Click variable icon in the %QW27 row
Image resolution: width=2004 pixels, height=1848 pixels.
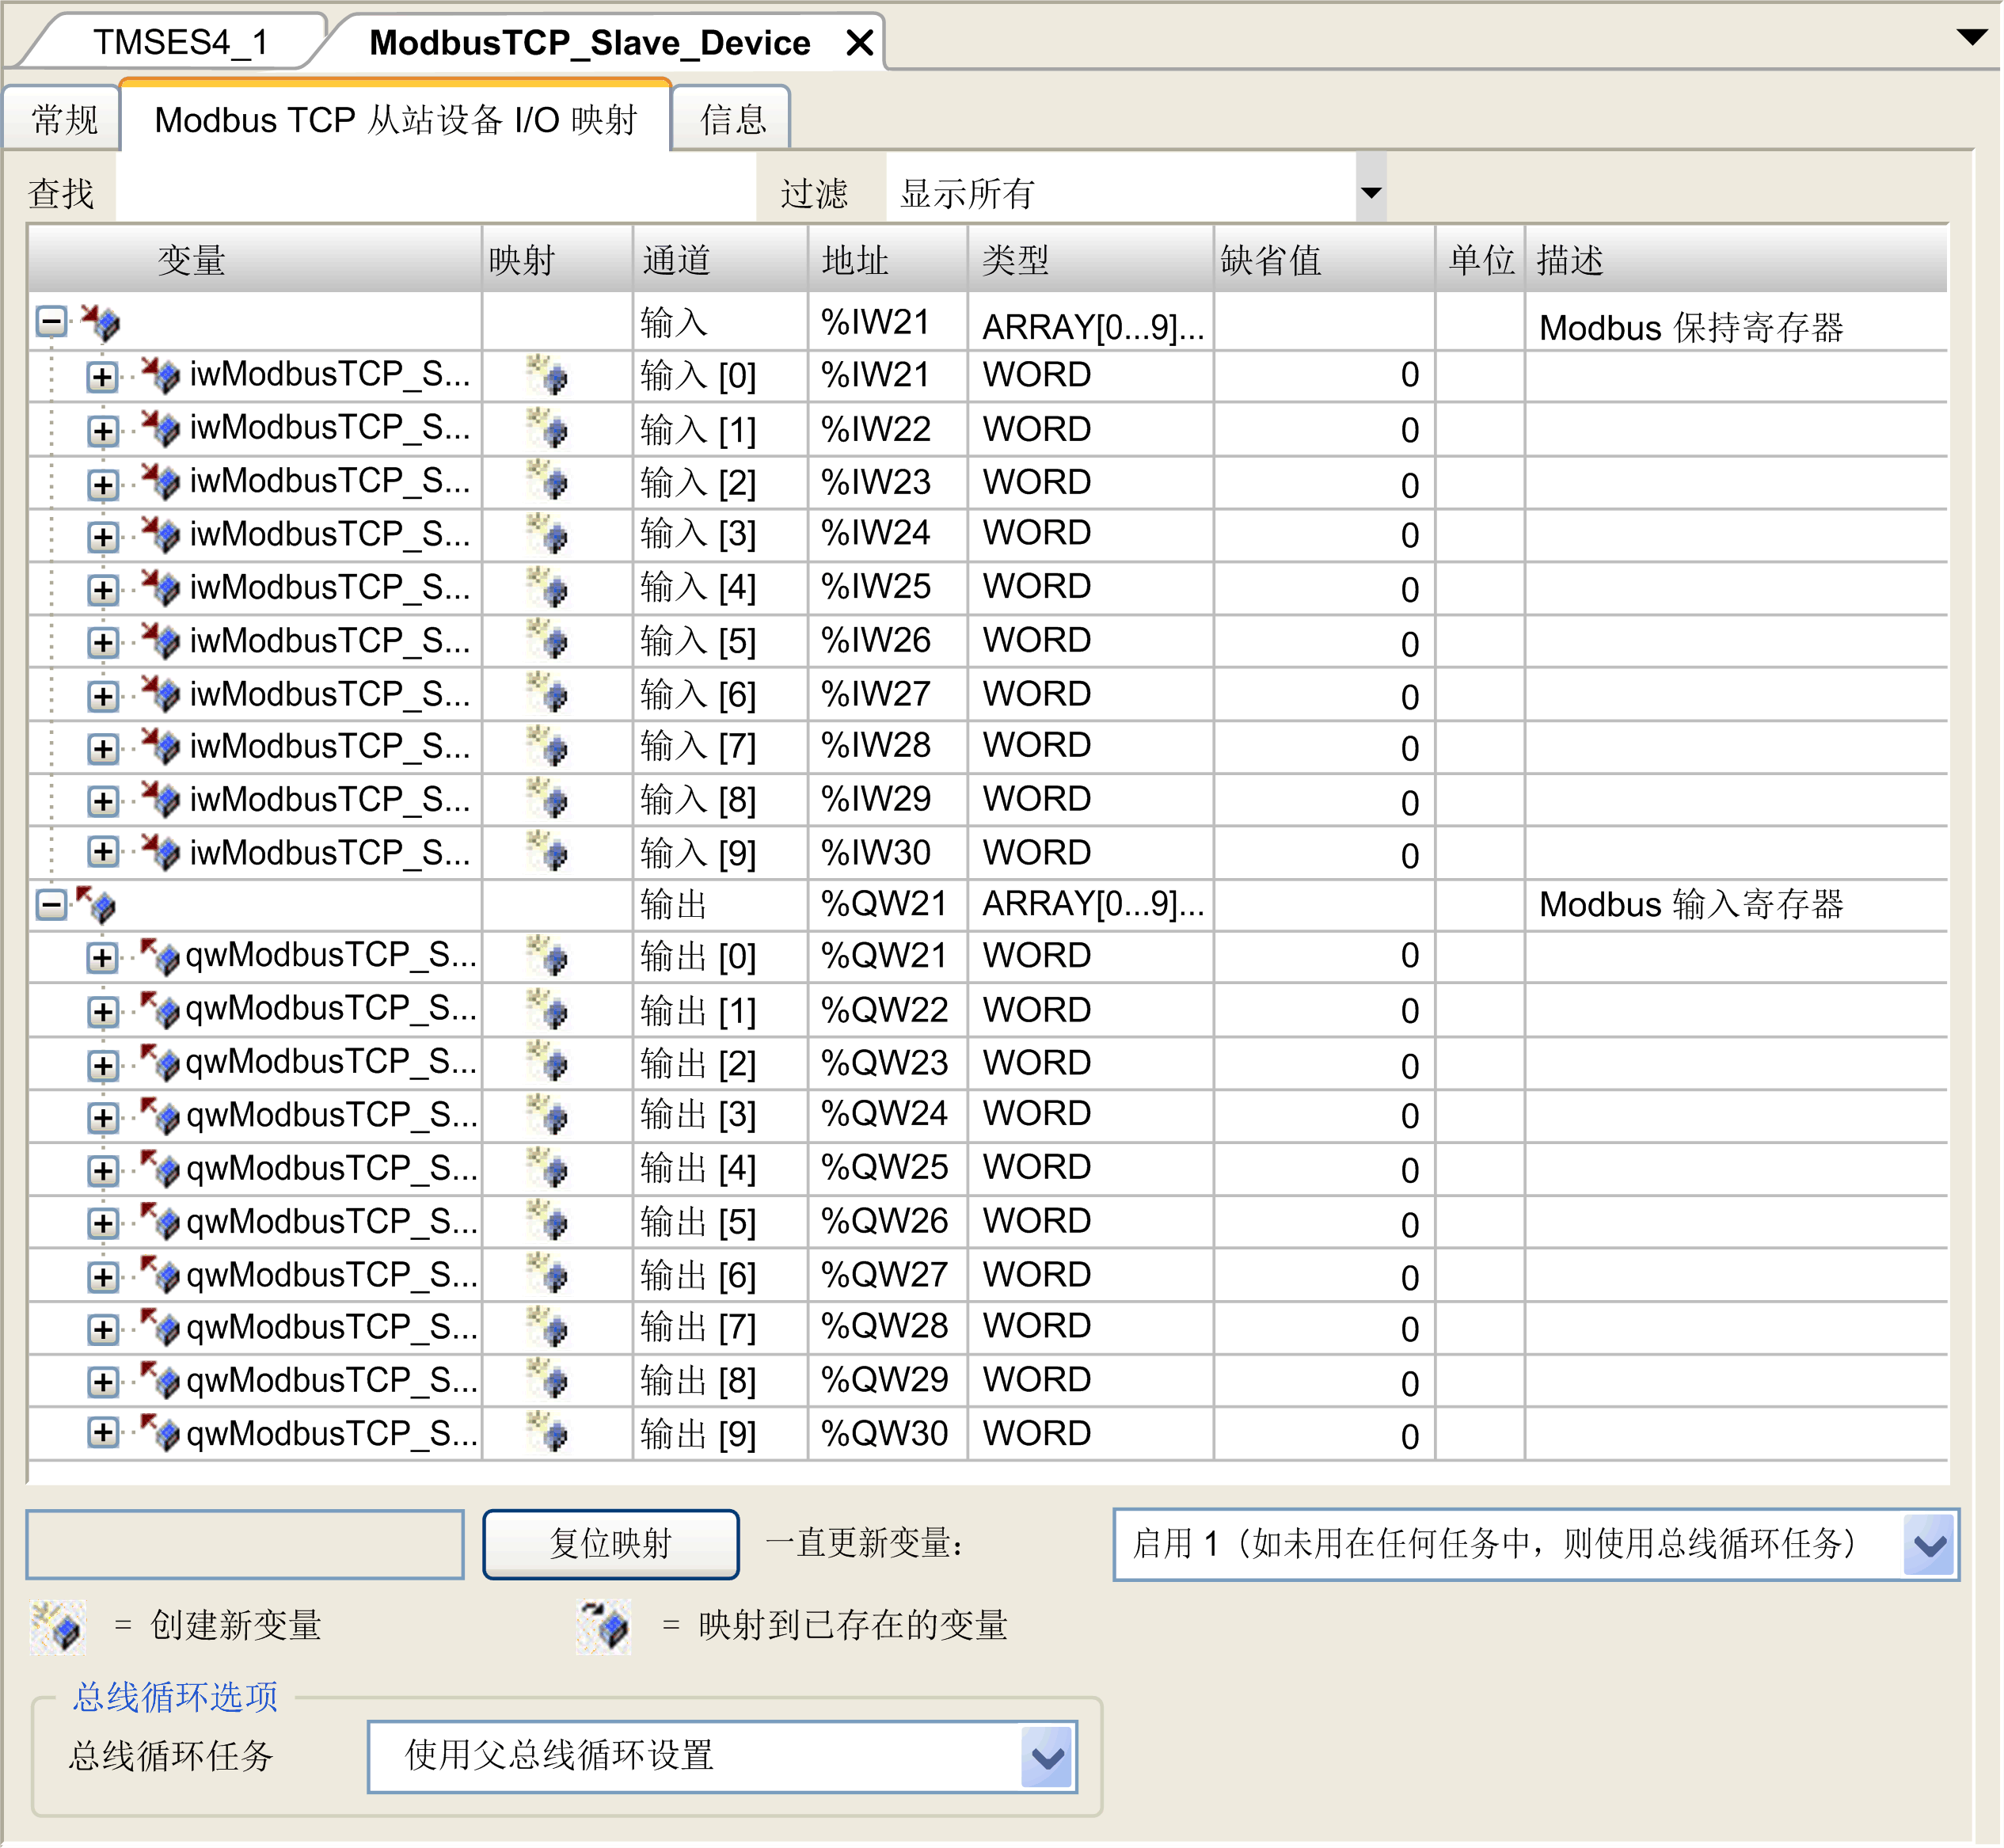click(160, 1275)
